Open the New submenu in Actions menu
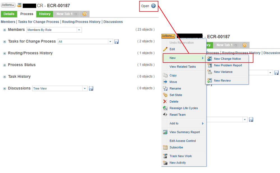 click(184, 58)
